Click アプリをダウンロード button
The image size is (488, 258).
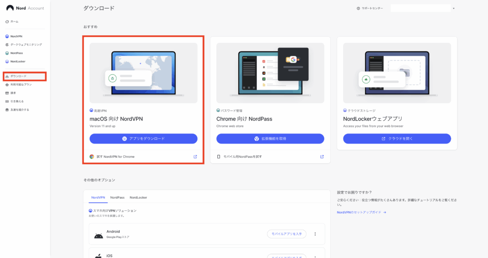(143, 139)
